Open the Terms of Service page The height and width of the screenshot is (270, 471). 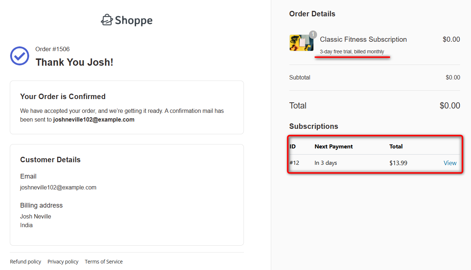103,261
